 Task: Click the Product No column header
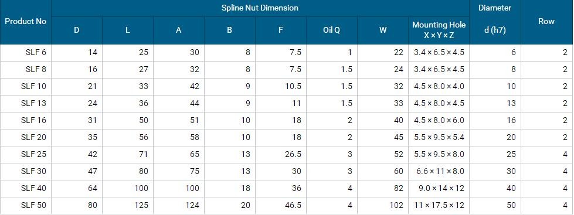[x=26, y=22]
